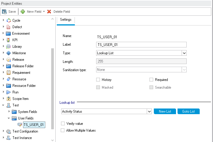Switch to the Settings tab
The width and height of the screenshot is (213, 142).
pyautogui.click(x=66, y=20)
